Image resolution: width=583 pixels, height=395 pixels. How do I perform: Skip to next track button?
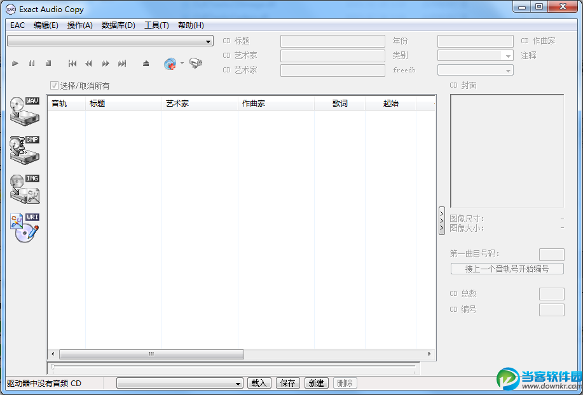pos(122,64)
